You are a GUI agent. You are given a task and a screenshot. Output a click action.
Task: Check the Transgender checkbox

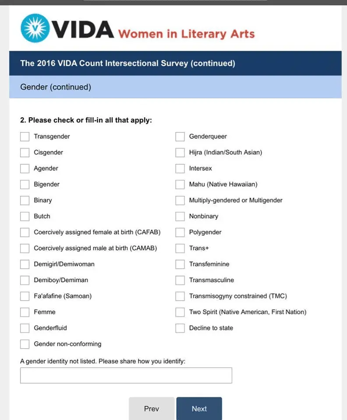coord(25,136)
